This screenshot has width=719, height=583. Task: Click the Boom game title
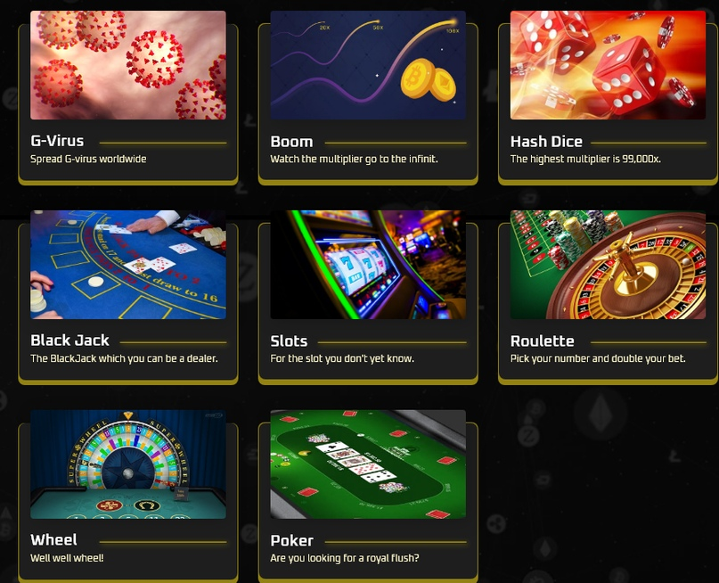pos(291,142)
